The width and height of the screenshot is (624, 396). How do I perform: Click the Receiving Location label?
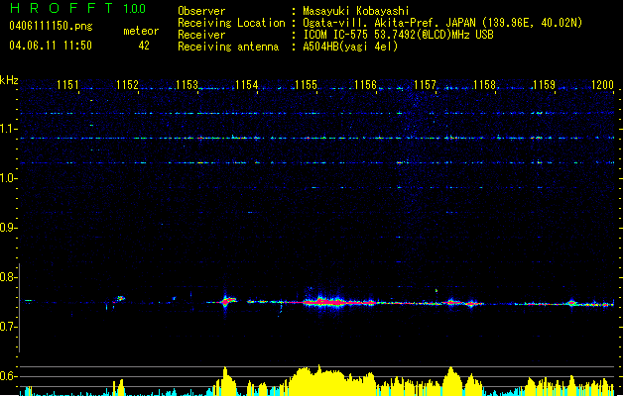[231, 23]
